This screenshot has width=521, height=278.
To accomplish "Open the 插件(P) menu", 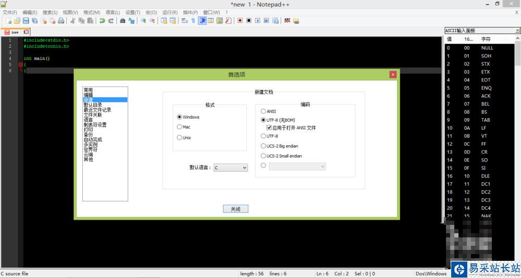I will 190,12.
